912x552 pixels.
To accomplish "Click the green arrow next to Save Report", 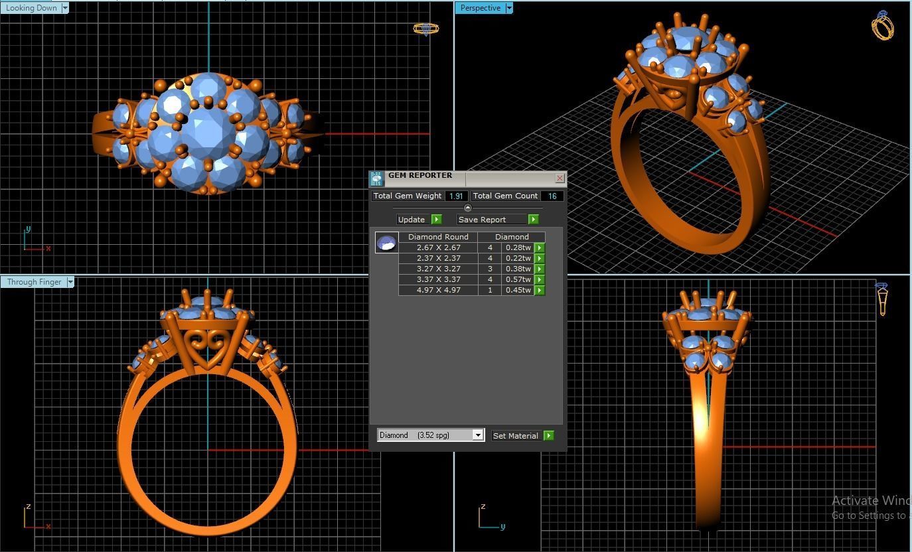I will [533, 219].
